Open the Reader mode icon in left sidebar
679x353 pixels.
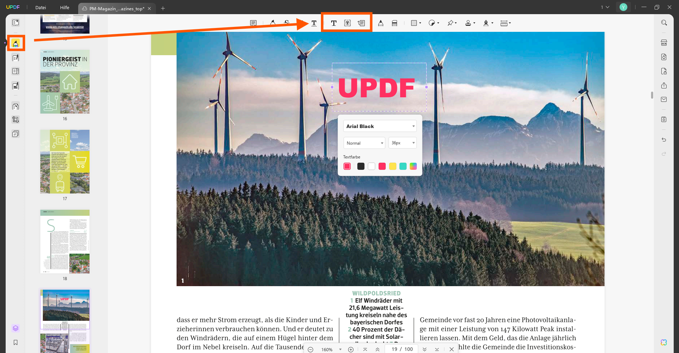(x=16, y=23)
